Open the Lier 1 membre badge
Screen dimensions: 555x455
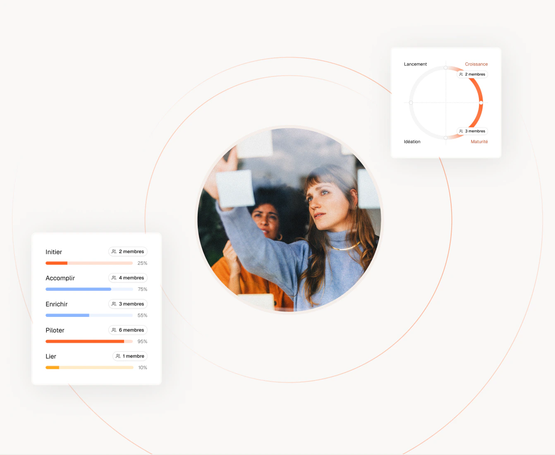130,356
